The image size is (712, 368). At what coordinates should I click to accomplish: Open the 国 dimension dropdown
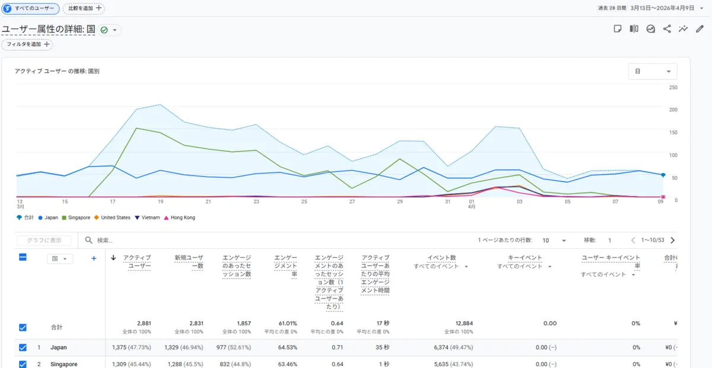point(59,259)
